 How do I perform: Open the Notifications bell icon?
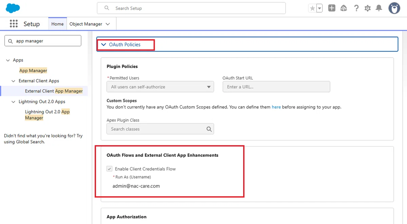coord(379,8)
